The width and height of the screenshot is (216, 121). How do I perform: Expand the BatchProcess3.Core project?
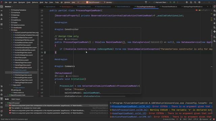click(x=8, y=95)
